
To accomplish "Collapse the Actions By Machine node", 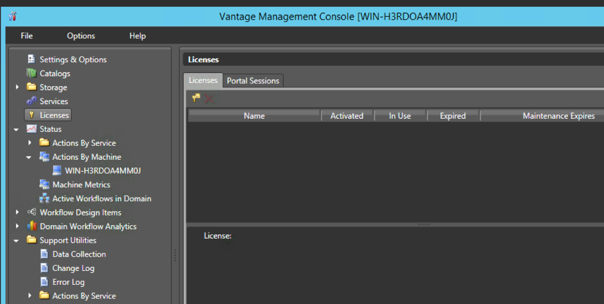I will pyautogui.click(x=29, y=158).
